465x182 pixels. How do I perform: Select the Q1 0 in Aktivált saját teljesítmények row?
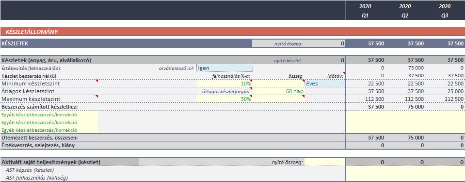[382, 162]
